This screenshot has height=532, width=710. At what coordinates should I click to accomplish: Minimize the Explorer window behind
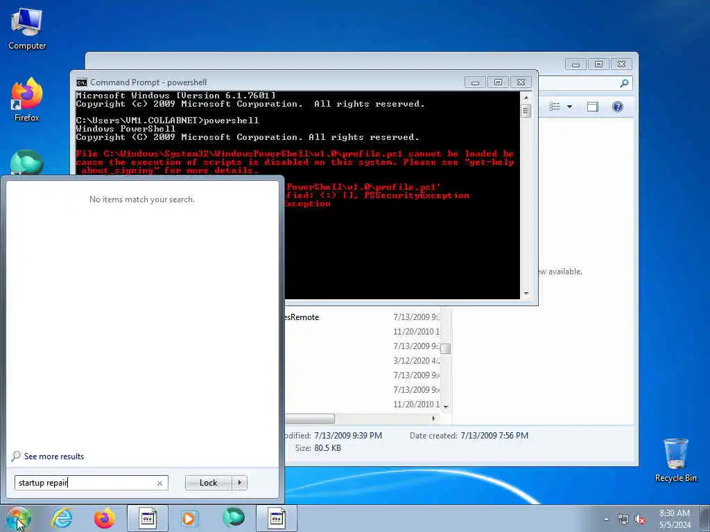click(575, 64)
